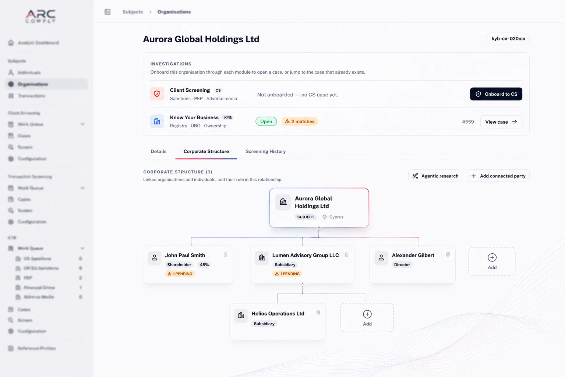Click the Reference Profiles icon

[x=11, y=348]
